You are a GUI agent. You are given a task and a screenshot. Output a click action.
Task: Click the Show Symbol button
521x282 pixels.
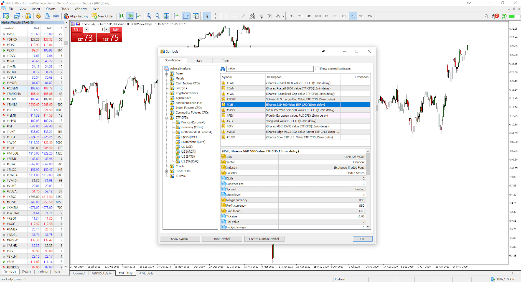(x=180, y=239)
